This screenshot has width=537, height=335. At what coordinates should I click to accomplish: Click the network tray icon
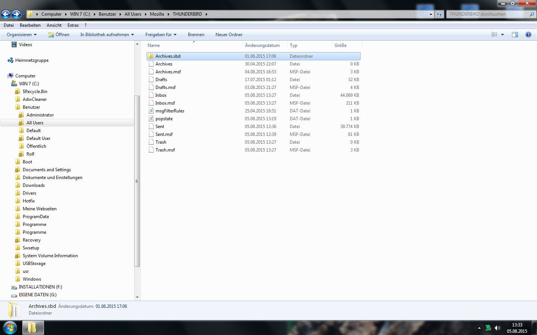pyautogui.click(x=488, y=328)
